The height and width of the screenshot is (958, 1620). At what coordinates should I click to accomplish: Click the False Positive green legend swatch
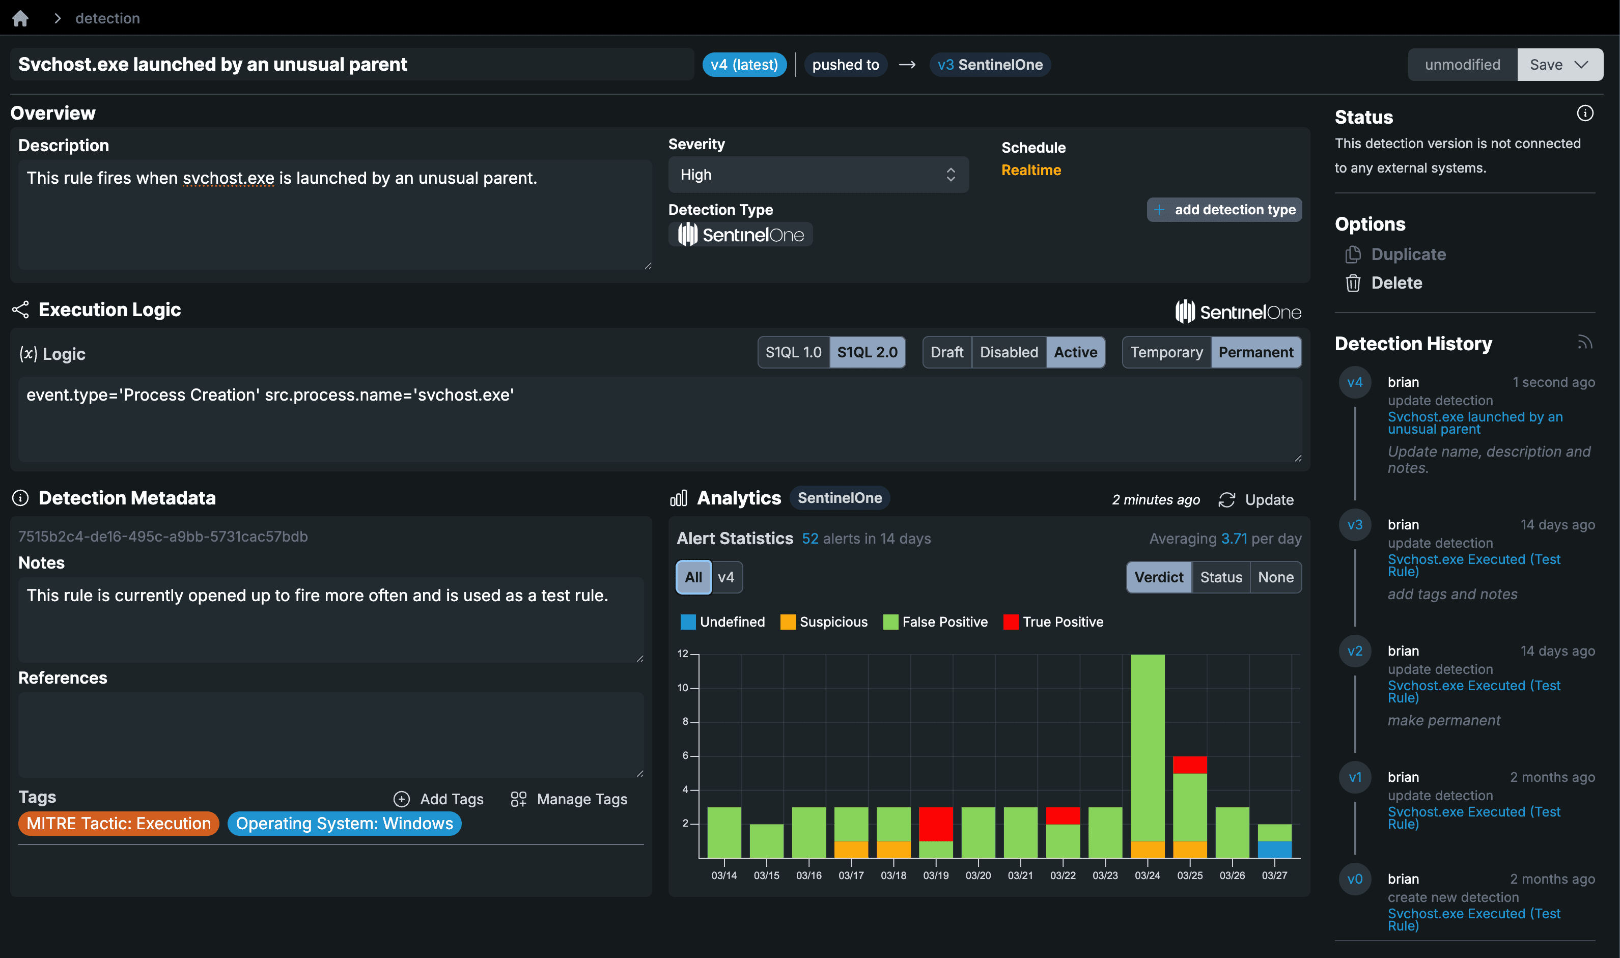click(890, 623)
